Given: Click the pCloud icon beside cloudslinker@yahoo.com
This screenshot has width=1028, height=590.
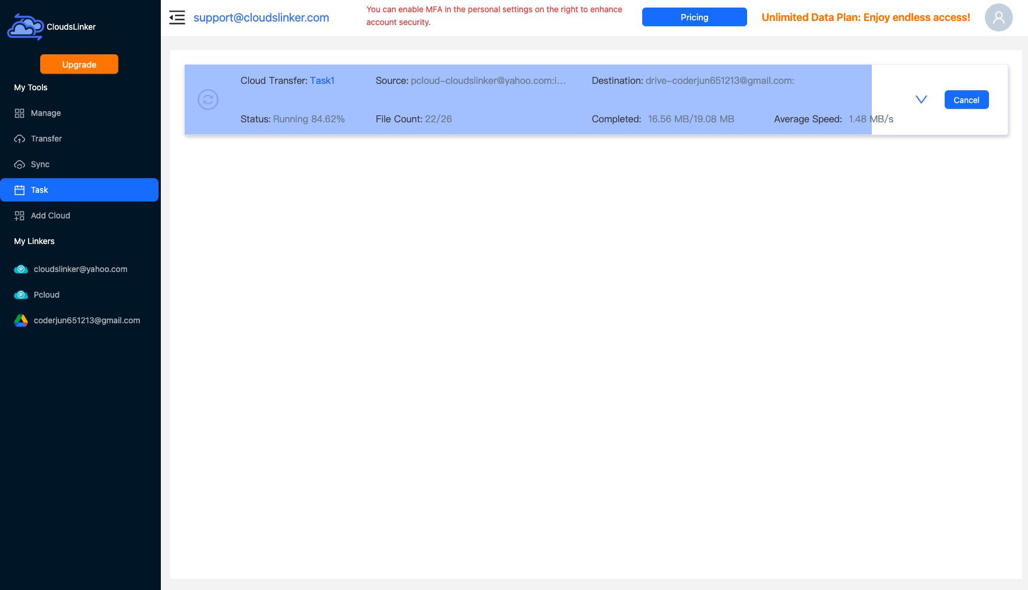Looking at the screenshot, I should point(21,269).
